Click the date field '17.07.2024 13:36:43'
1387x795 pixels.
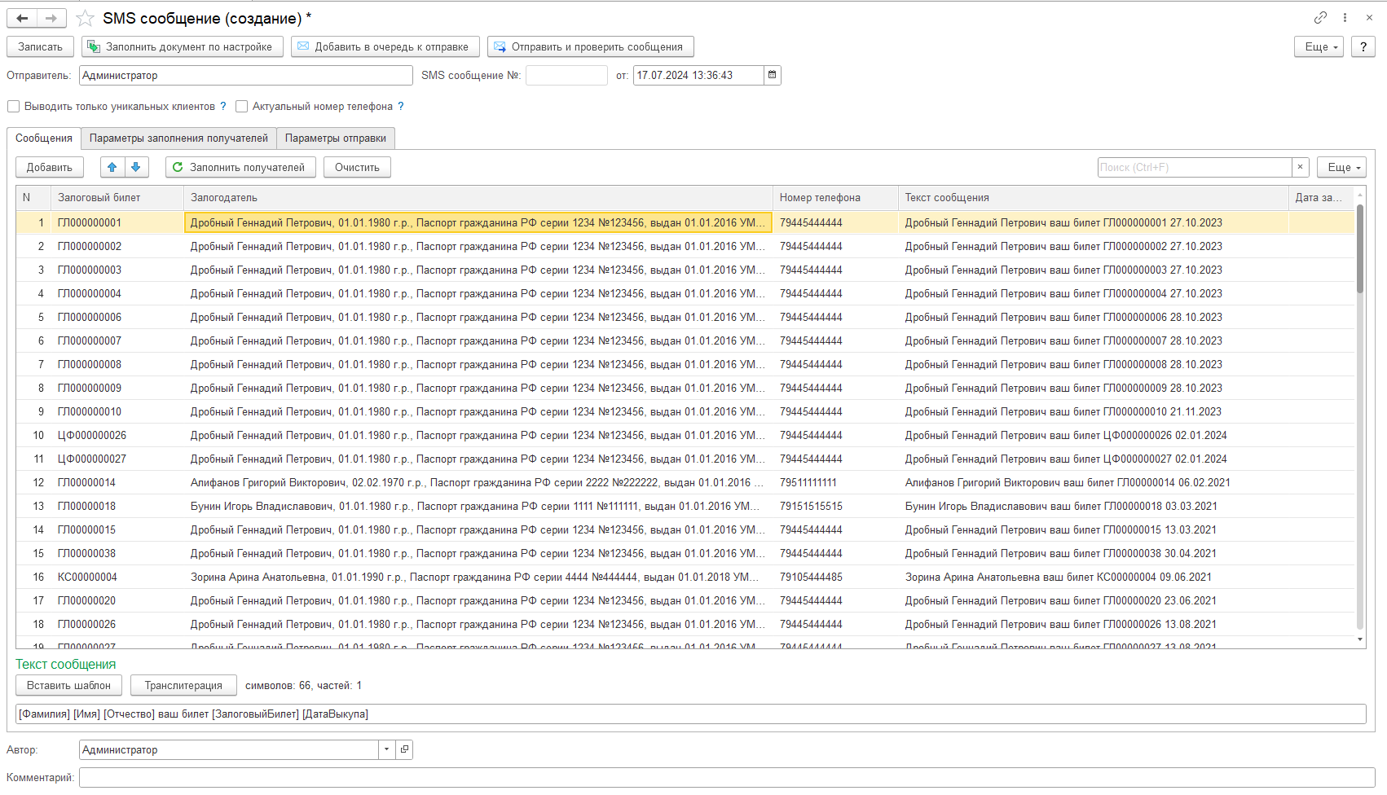point(698,75)
